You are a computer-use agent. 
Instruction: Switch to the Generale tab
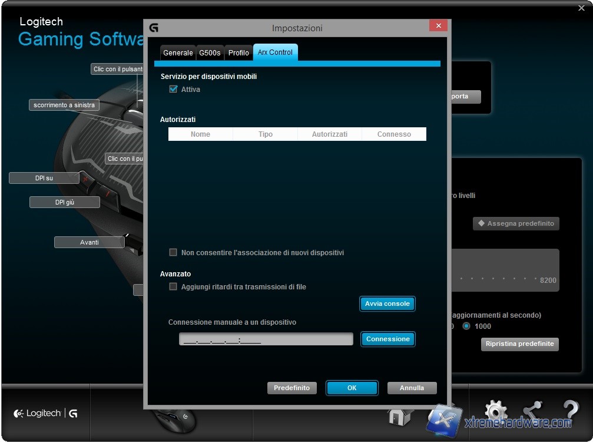(178, 53)
